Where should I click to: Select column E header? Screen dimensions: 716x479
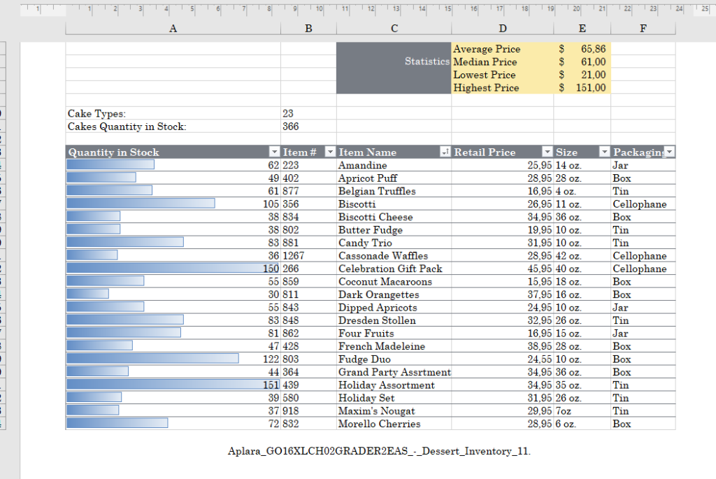(582, 28)
